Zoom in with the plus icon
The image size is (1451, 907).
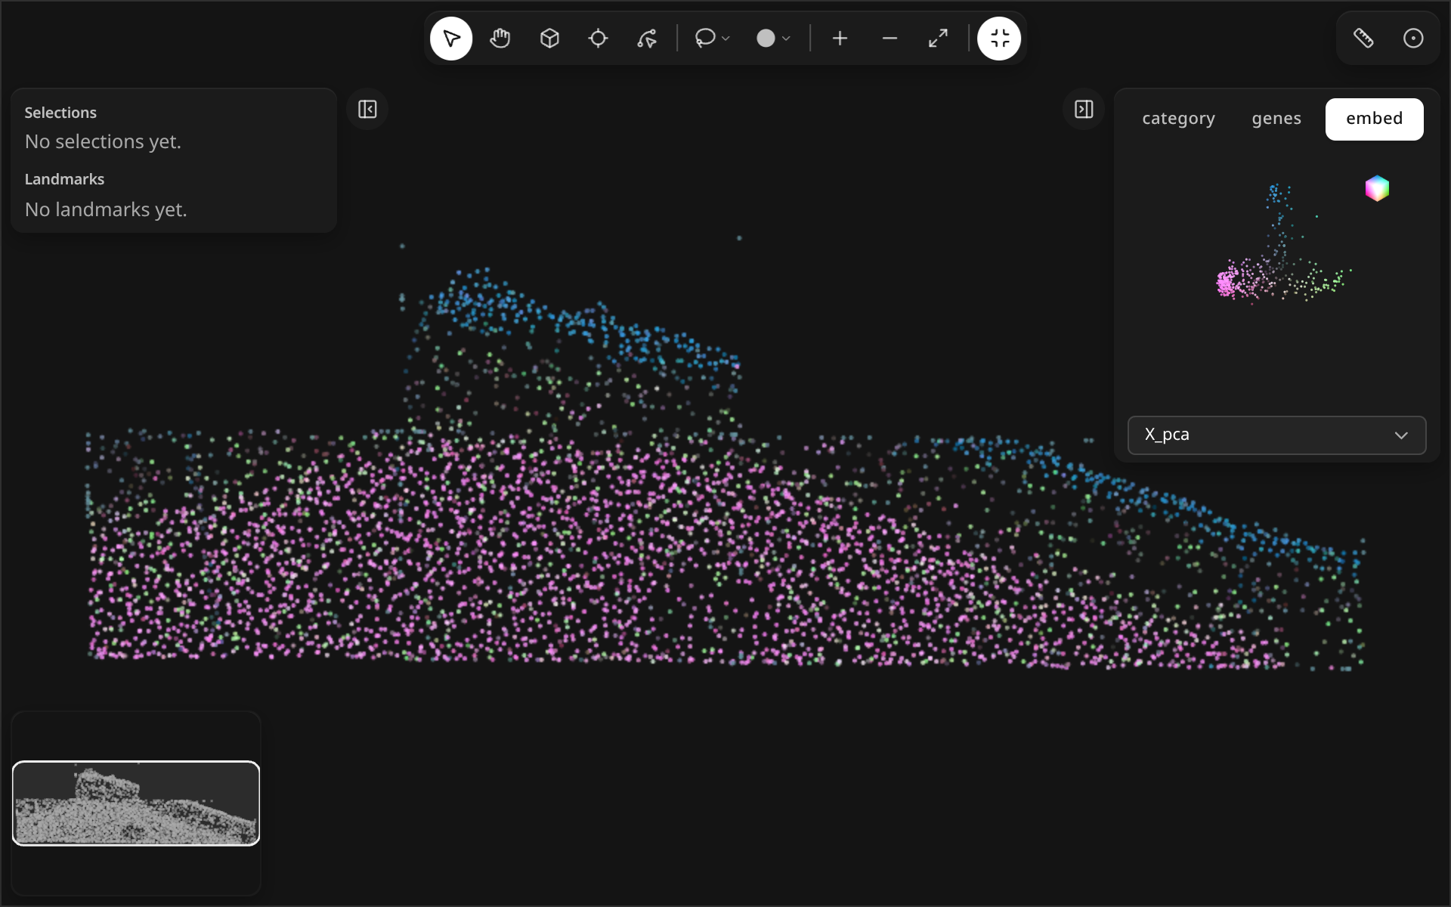click(x=840, y=39)
